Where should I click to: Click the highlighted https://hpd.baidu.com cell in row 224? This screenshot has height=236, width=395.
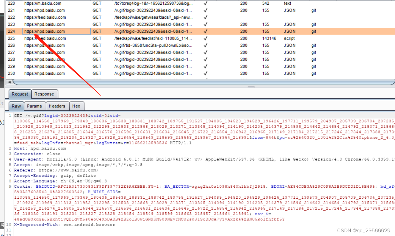57,31
